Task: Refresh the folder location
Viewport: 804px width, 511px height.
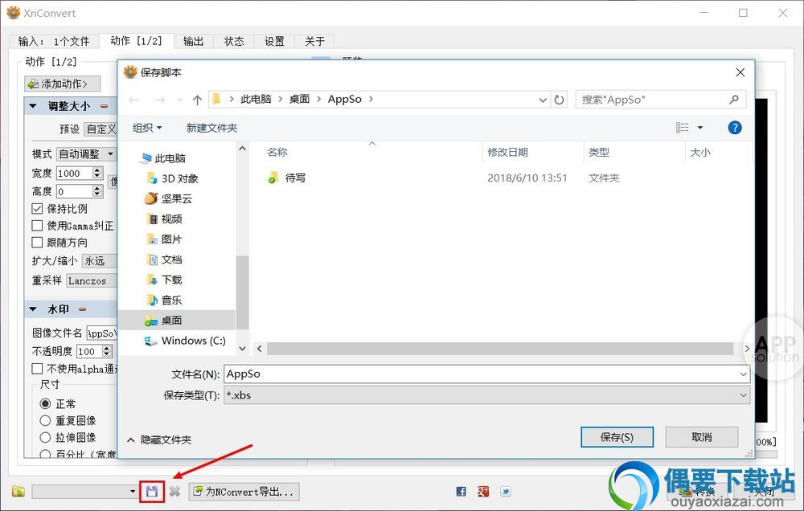Action: (559, 100)
